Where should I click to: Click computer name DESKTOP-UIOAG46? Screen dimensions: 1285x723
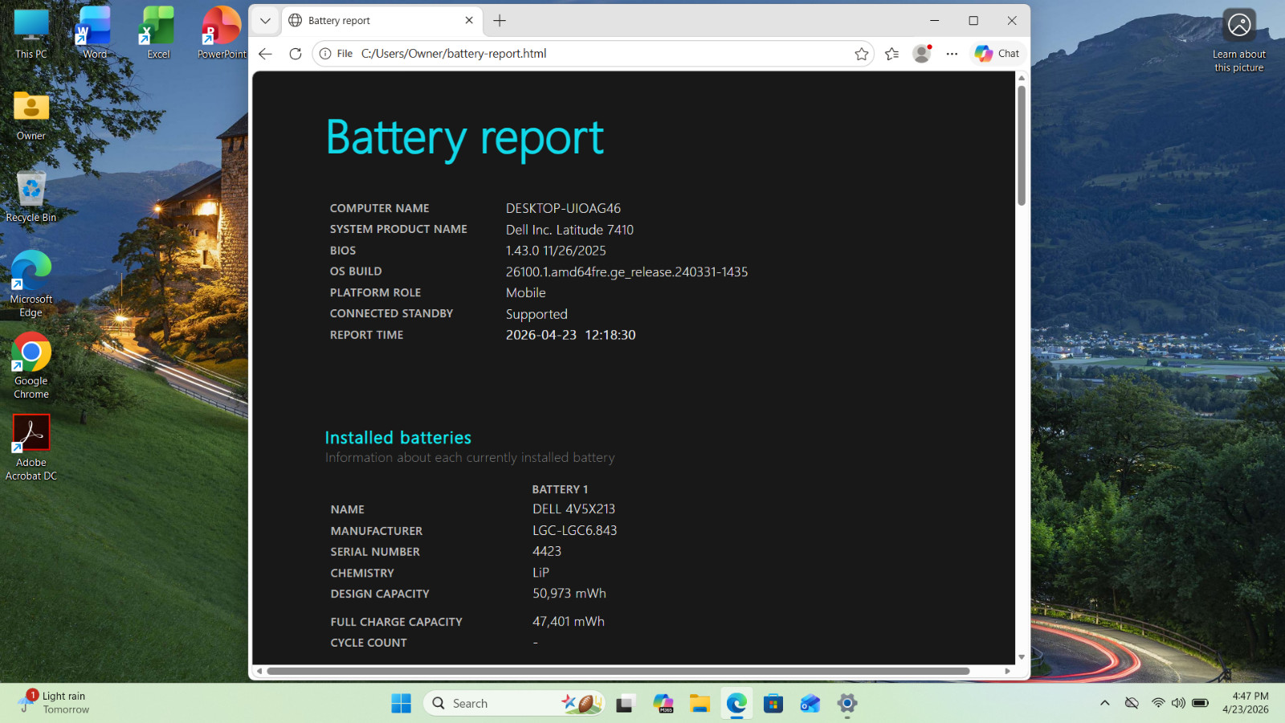(x=563, y=208)
